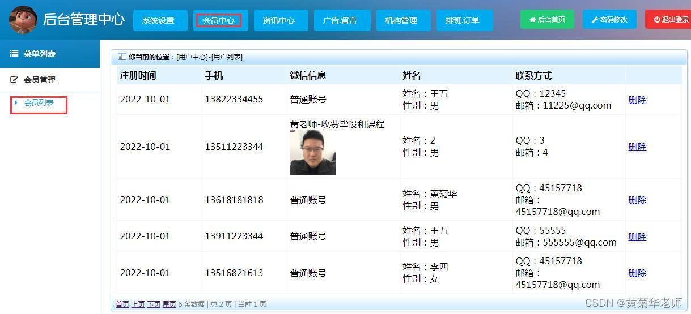Click phone number 13511223344

pyautogui.click(x=234, y=147)
